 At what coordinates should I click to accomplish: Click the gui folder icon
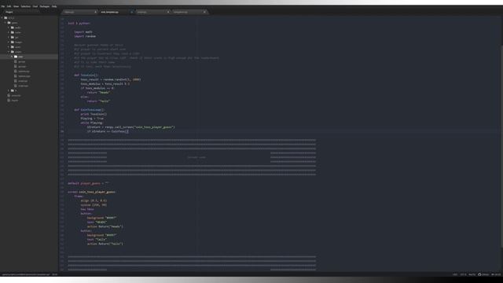point(13,37)
